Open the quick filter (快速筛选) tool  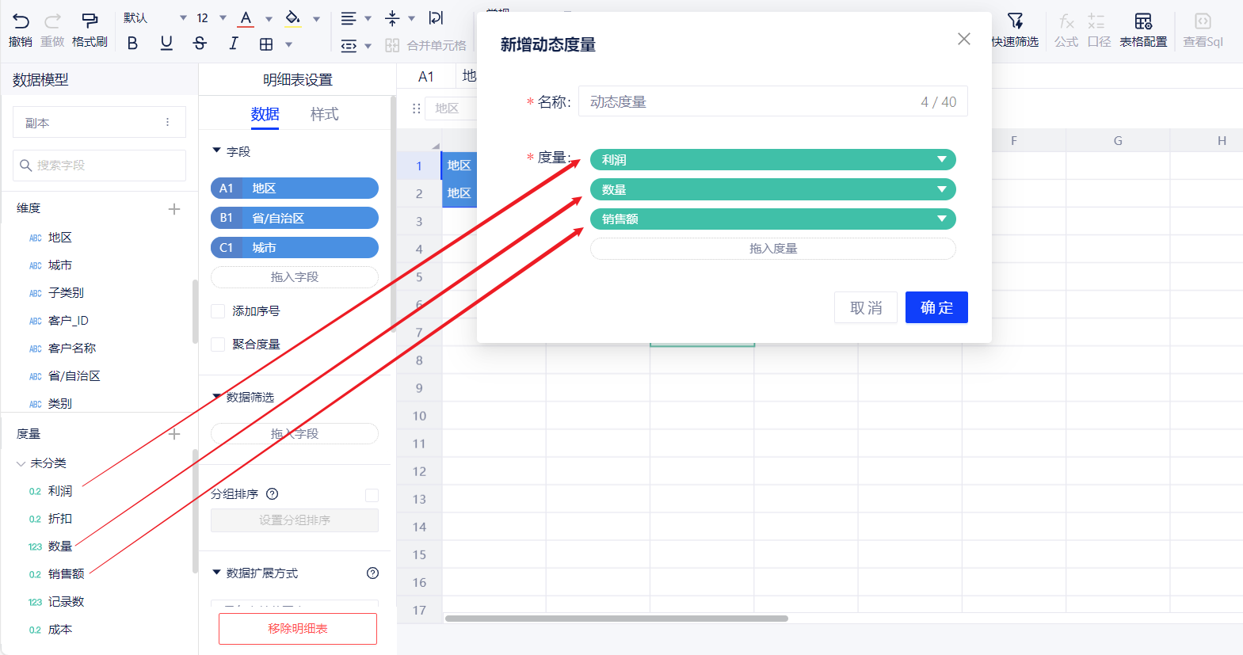pos(1015,21)
